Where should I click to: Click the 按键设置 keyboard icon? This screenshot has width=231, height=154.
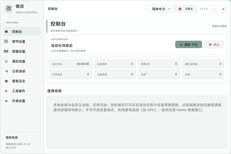pos(6,51)
